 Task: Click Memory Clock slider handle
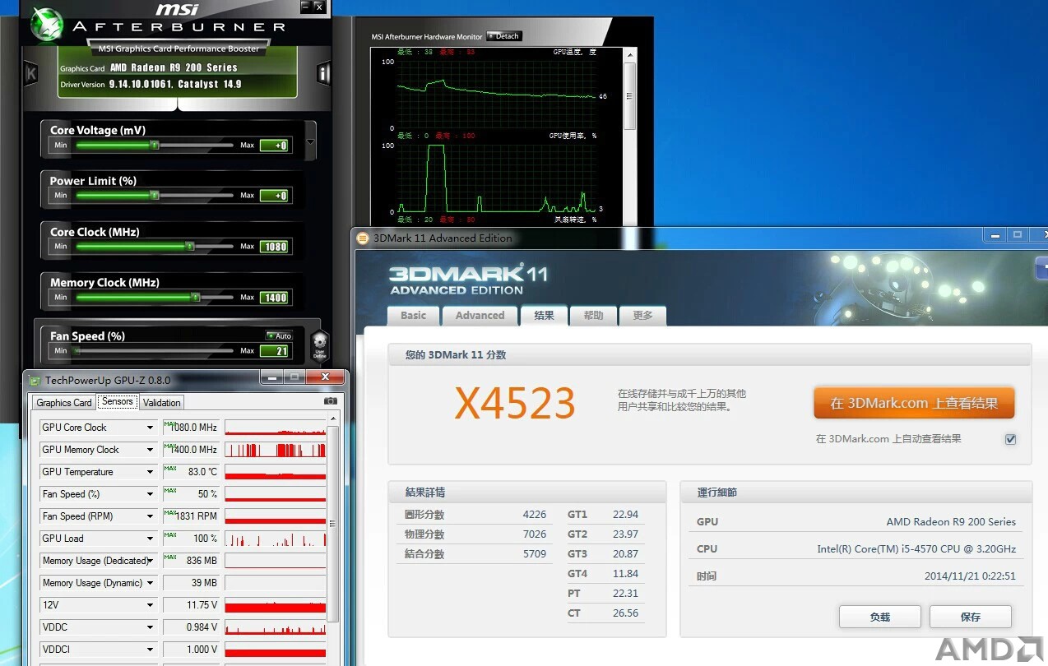point(196,297)
